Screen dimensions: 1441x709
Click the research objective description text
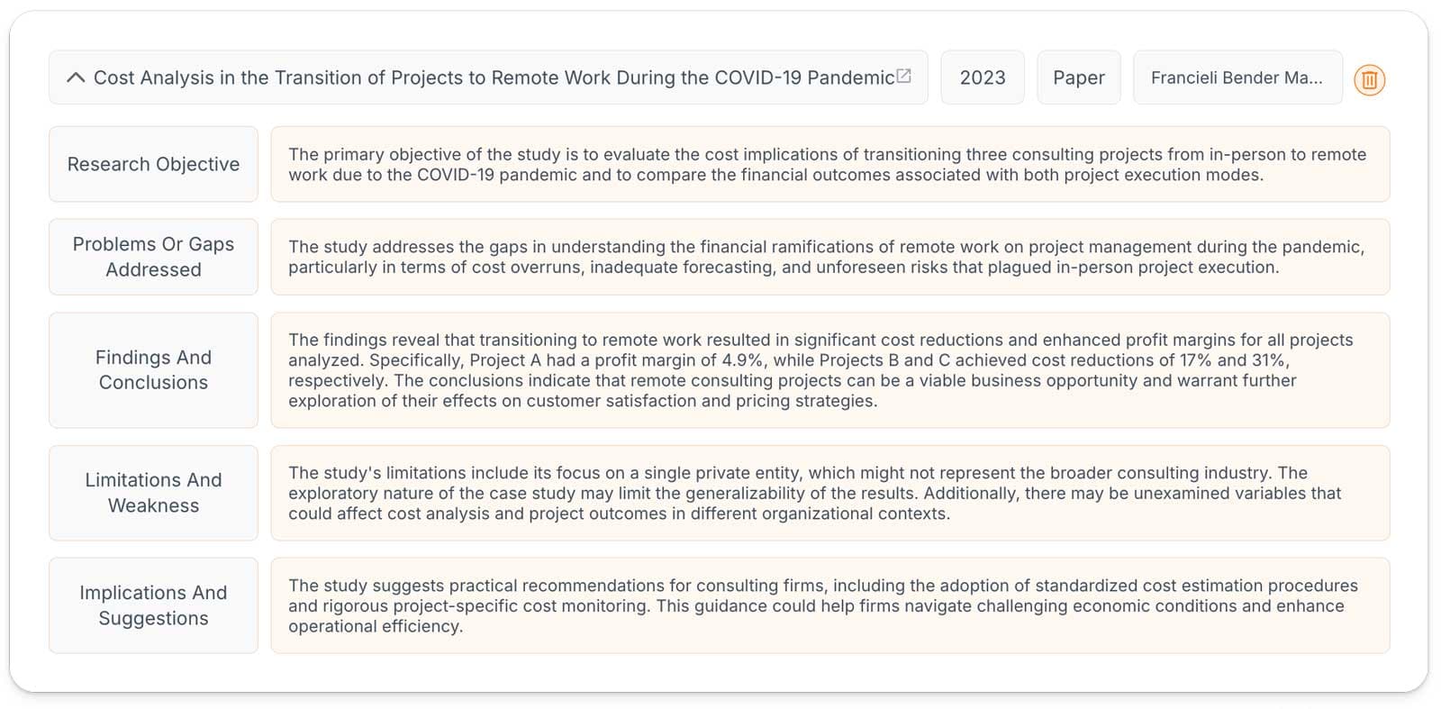pos(828,164)
